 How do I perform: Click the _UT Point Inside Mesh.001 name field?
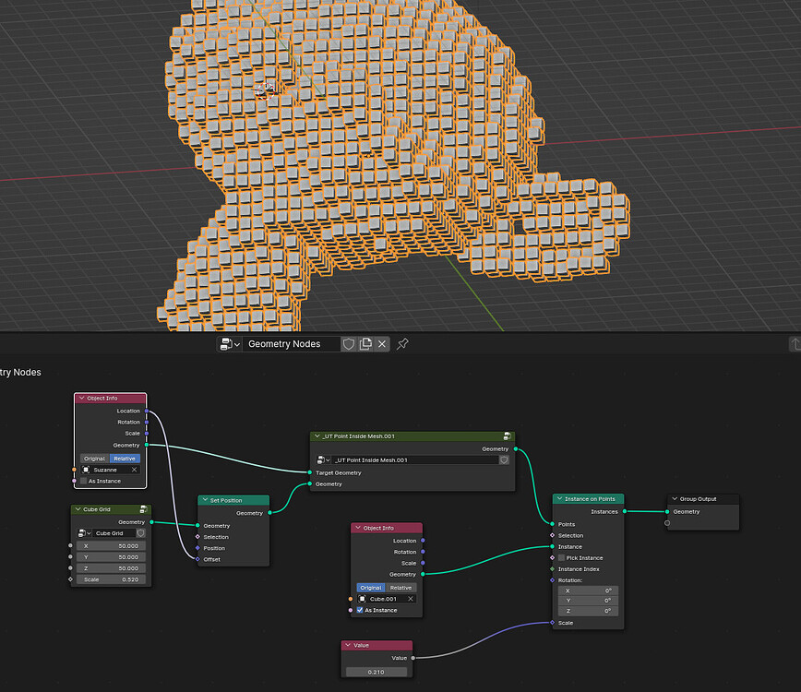[415, 460]
